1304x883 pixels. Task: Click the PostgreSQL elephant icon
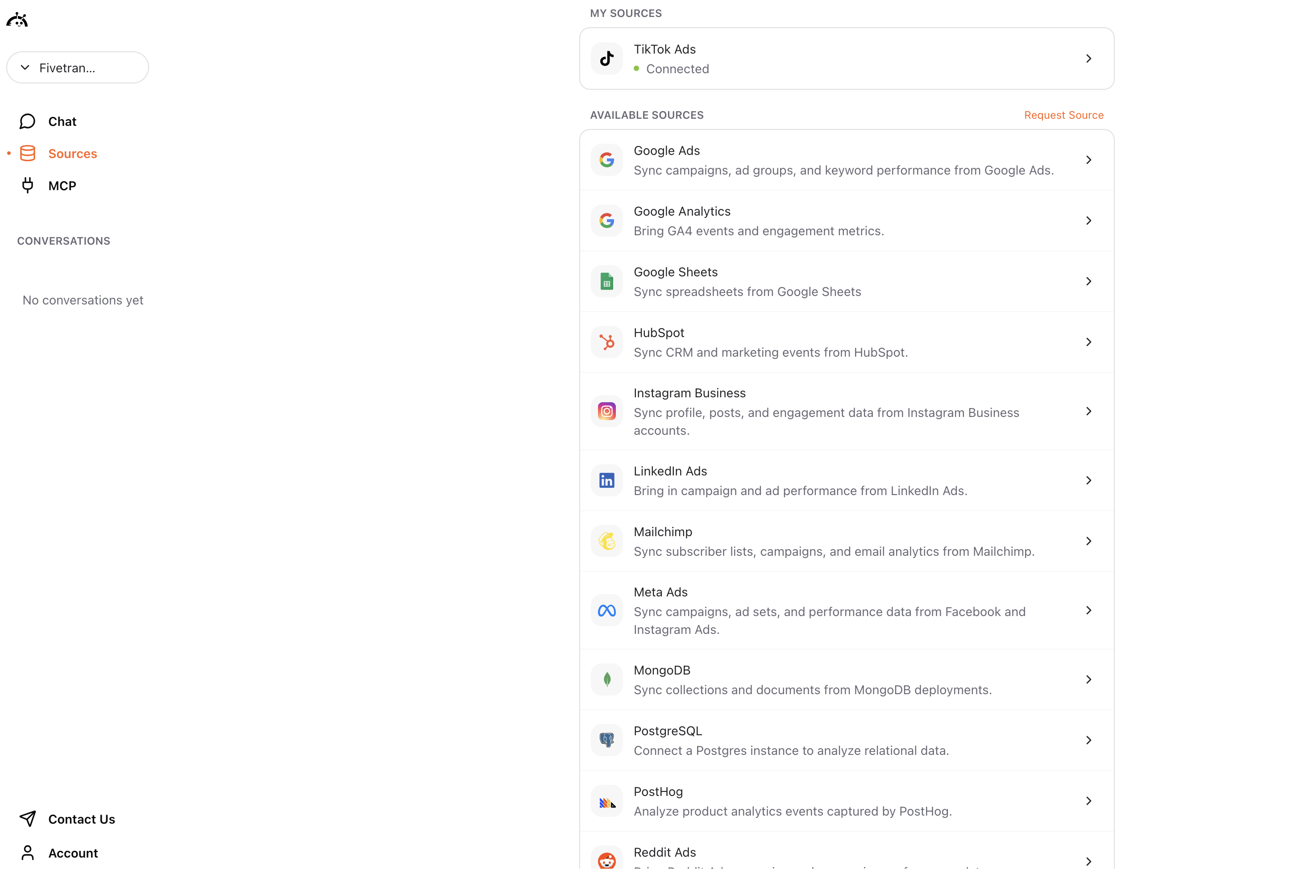pos(606,741)
